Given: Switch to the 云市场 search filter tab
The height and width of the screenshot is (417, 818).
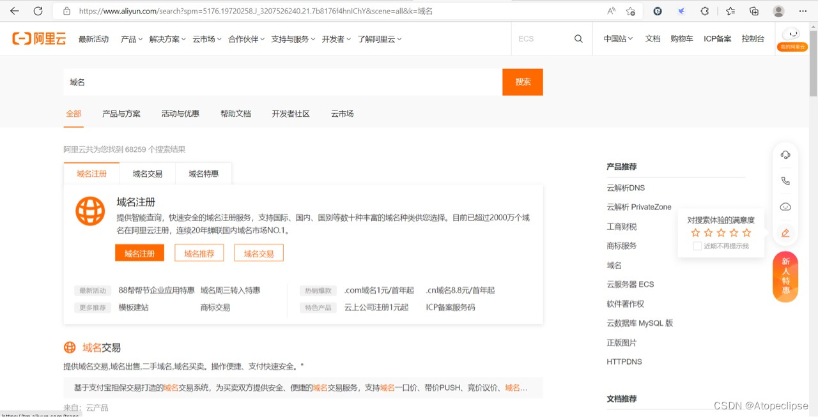Looking at the screenshot, I should pyautogui.click(x=342, y=114).
